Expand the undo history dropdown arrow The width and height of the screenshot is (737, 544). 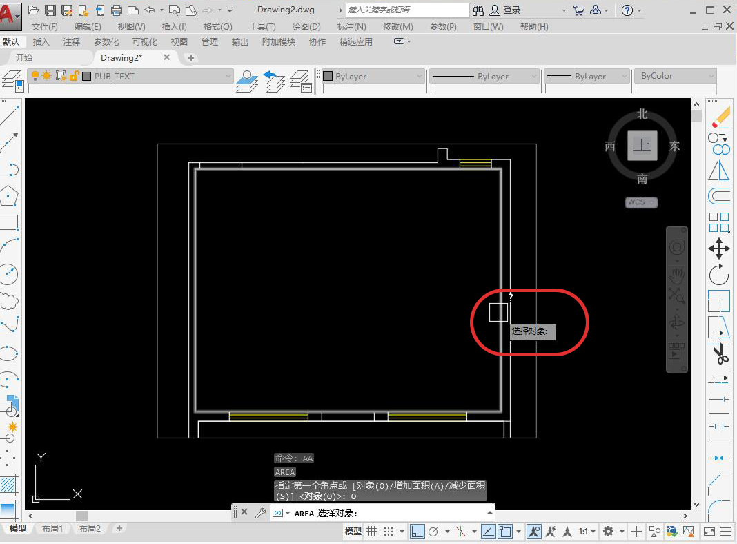coord(161,10)
